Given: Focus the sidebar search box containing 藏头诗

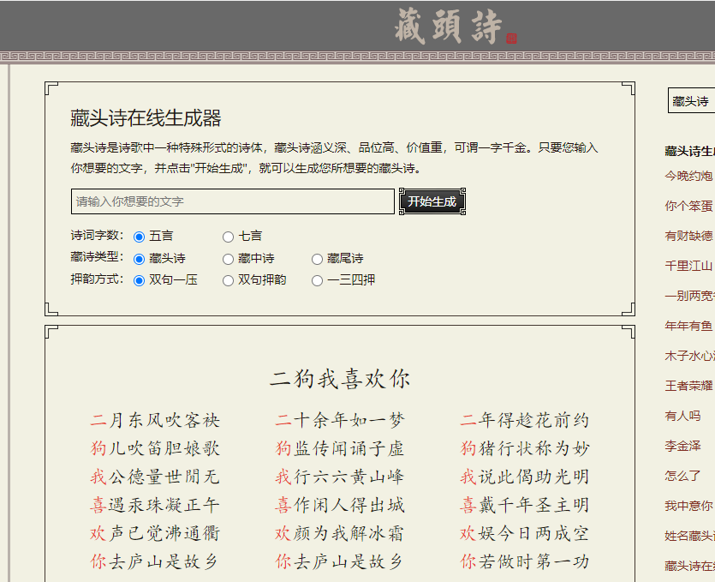Looking at the screenshot, I should coord(691,101).
